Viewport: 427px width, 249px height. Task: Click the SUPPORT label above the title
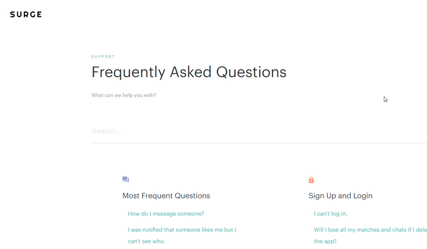pyautogui.click(x=103, y=57)
